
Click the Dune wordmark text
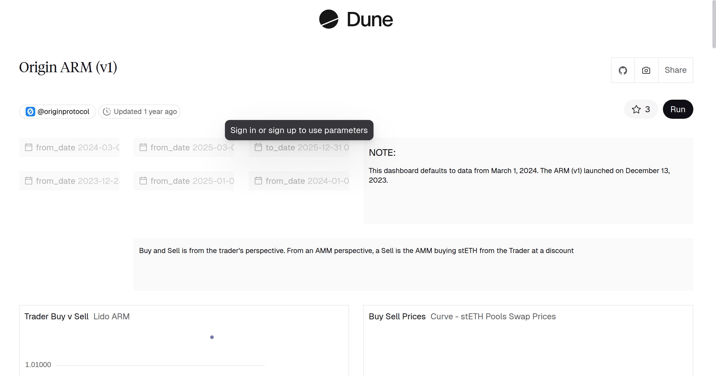370,20
